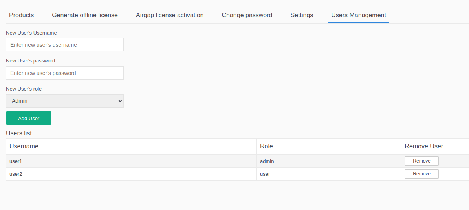This screenshot has width=469, height=210.
Task: Open the Change password tab
Action: tap(247, 15)
